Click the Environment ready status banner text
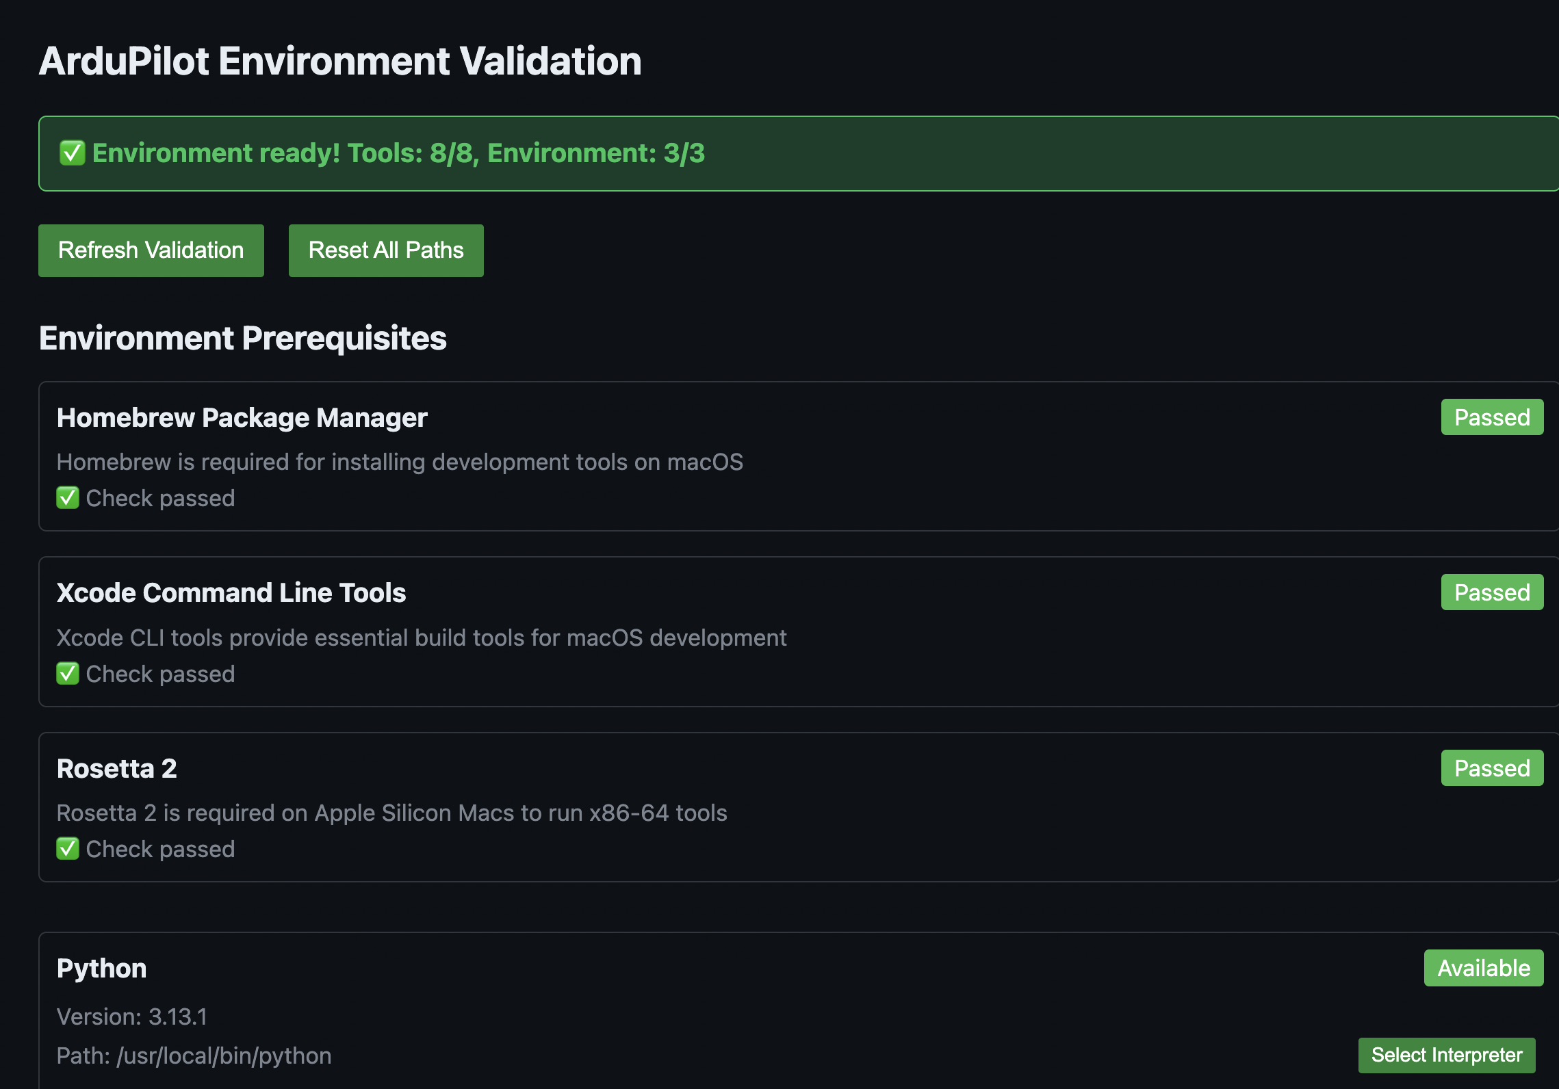The height and width of the screenshot is (1089, 1559). click(x=398, y=153)
